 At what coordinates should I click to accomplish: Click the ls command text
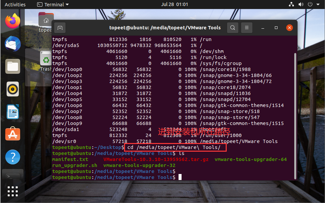pyautogui.click(x=182, y=153)
